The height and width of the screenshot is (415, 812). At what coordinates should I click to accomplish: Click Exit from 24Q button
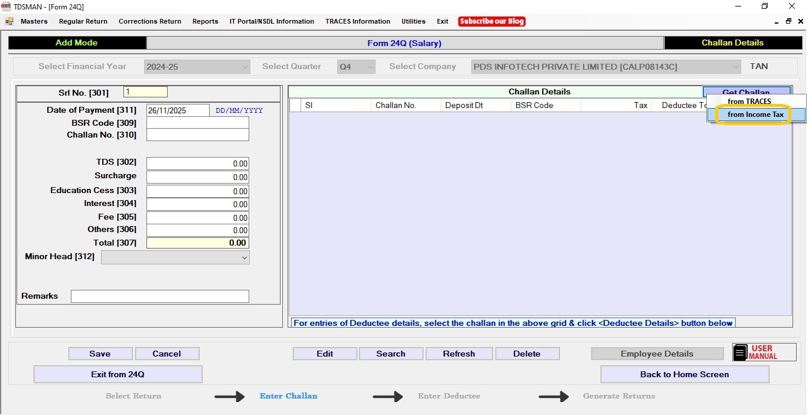coord(118,374)
